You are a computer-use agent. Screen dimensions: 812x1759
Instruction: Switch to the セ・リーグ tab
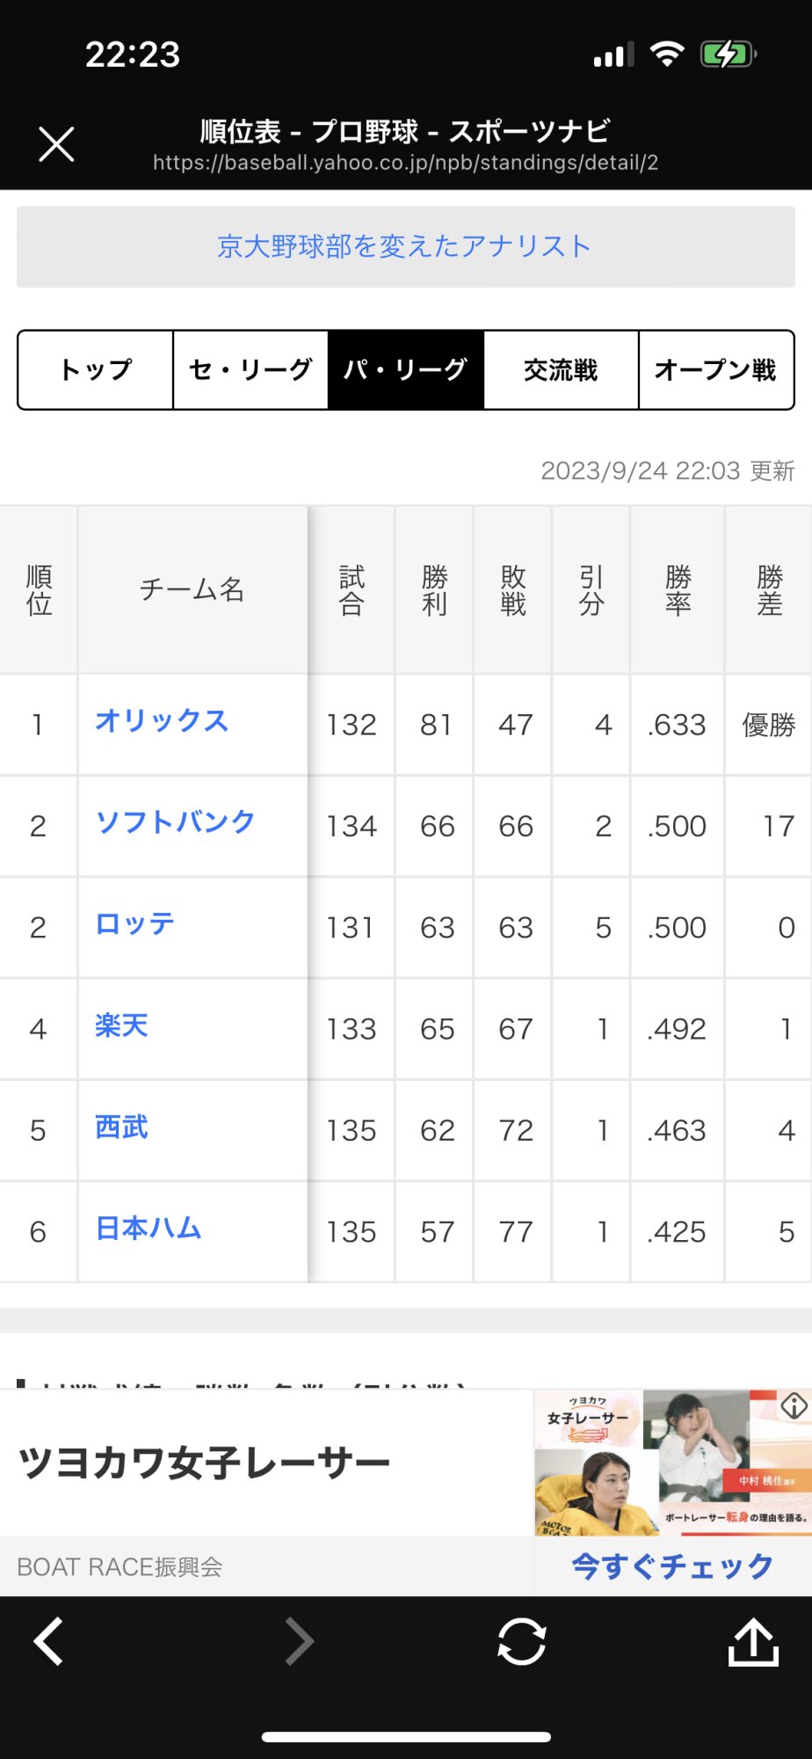tap(250, 370)
